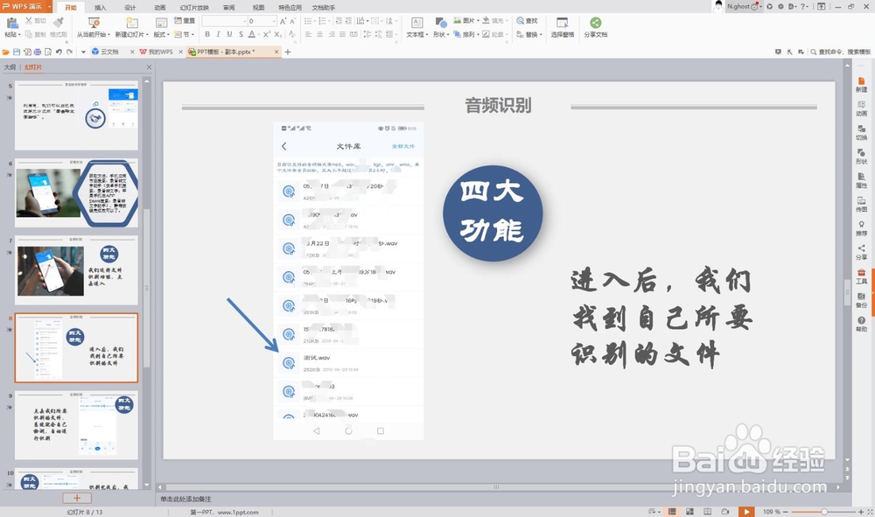The height and width of the screenshot is (517, 875).
Task: Center align text
Action: [319, 35]
